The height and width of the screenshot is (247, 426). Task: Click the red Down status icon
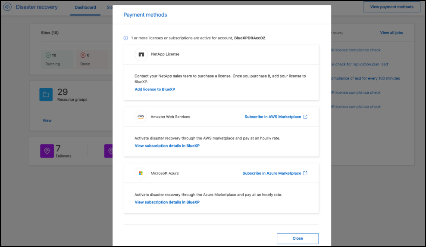pyautogui.click(x=83, y=55)
